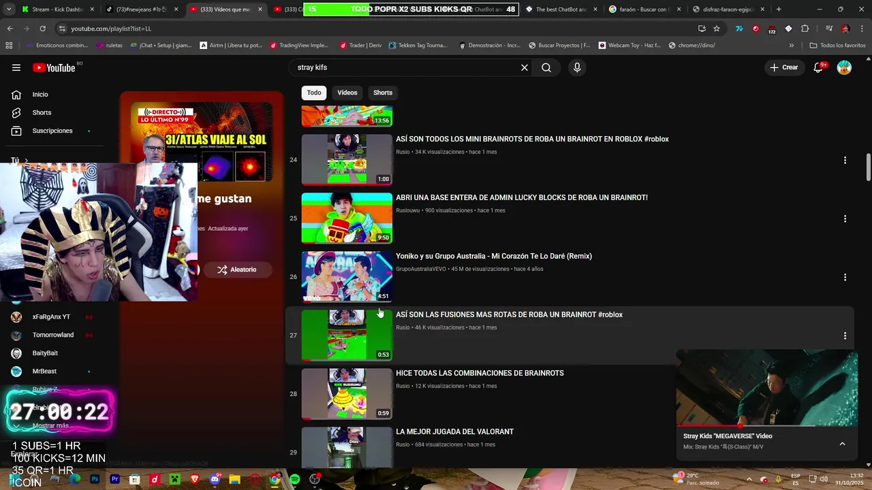Viewport: 872px width, 490px height.
Task: Open the browser extensions puzzle icon
Action: tap(805, 29)
